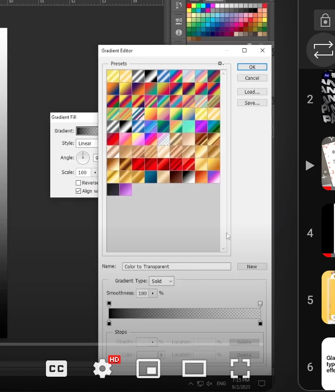Click ENG language indicator
The width and height of the screenshot is (335, 392).
point(221,383)
